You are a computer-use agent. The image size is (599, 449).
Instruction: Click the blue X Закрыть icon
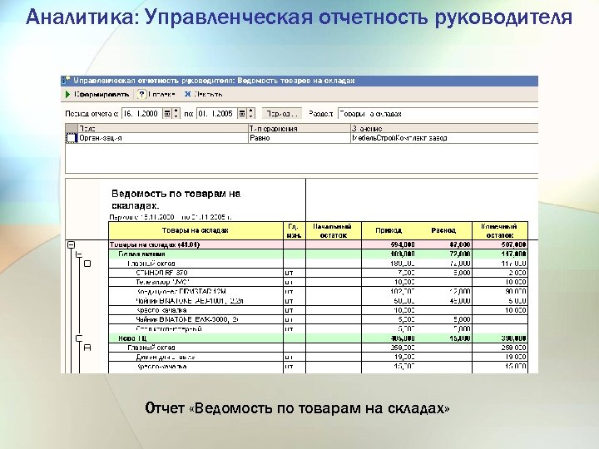187,94
